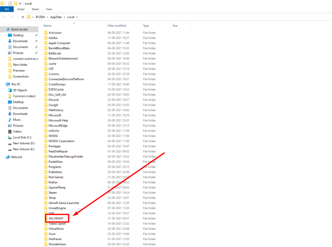The image size is (332, 247).
Task: Click the Riot Games folder icon
Action: pos(46,177)
